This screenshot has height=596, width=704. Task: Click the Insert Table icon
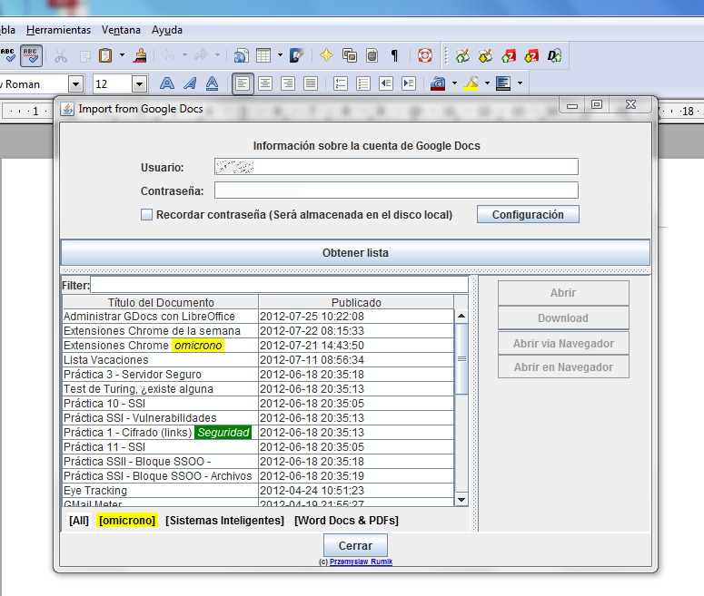point(263,55)
